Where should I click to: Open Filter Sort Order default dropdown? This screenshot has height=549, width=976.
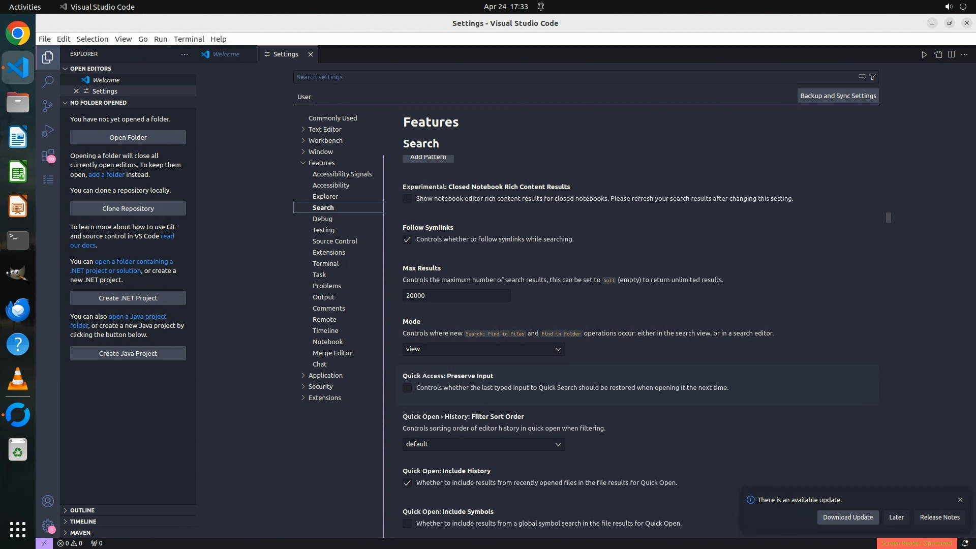[x=483, y=444]
